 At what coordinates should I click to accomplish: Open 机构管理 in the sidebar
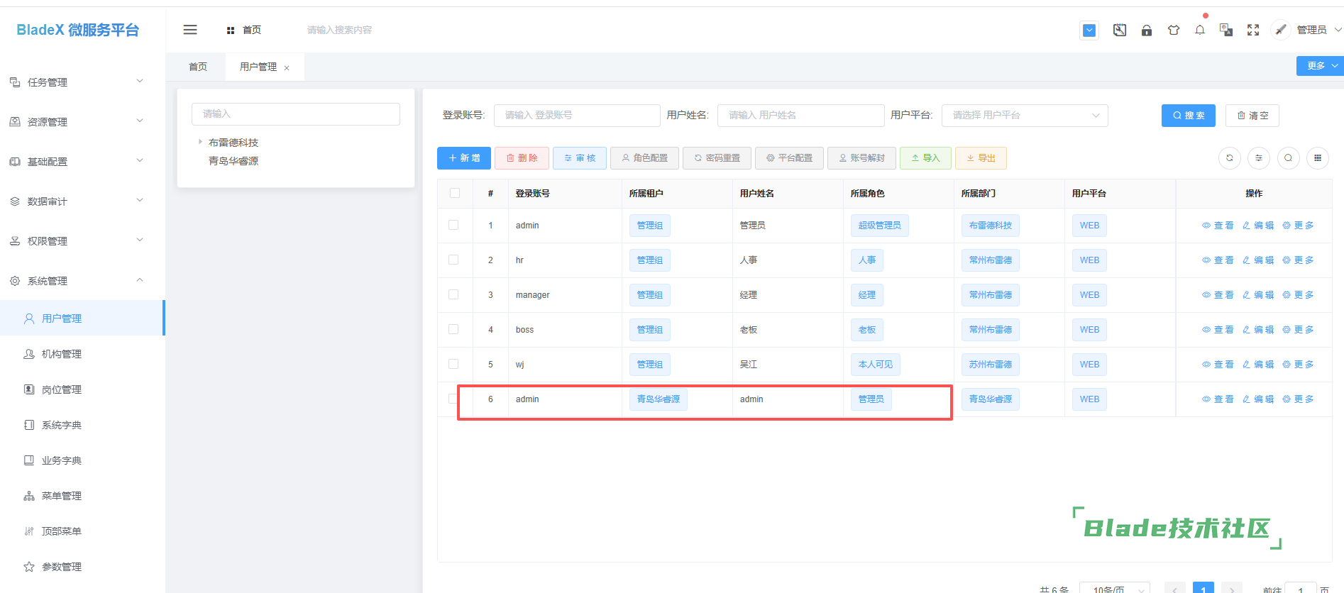(62, 354)
